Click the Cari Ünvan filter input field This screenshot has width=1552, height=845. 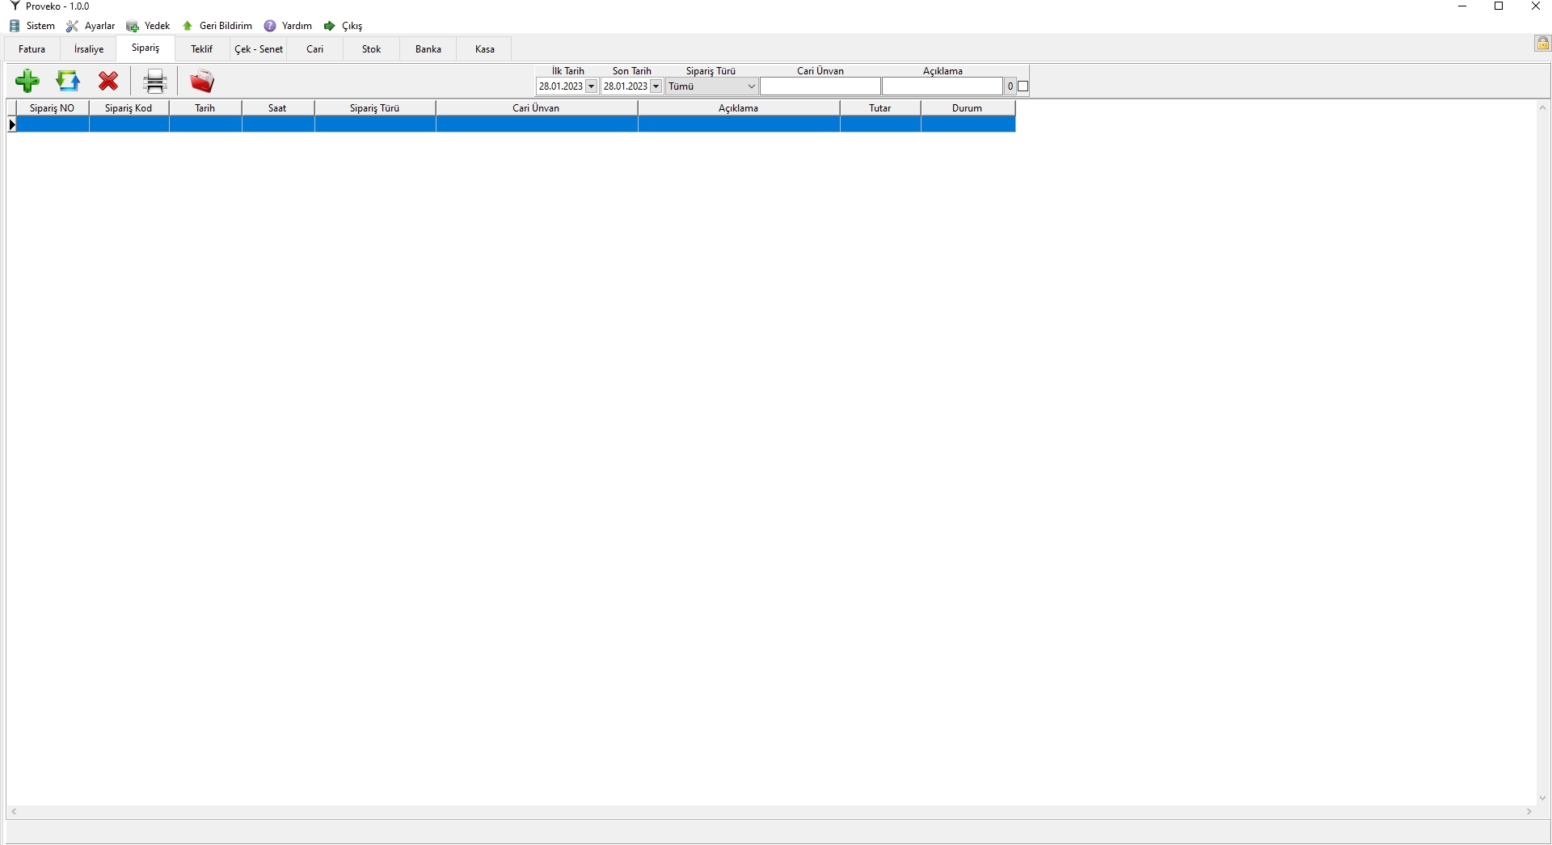pyautogui.click(x=820, y=86)
